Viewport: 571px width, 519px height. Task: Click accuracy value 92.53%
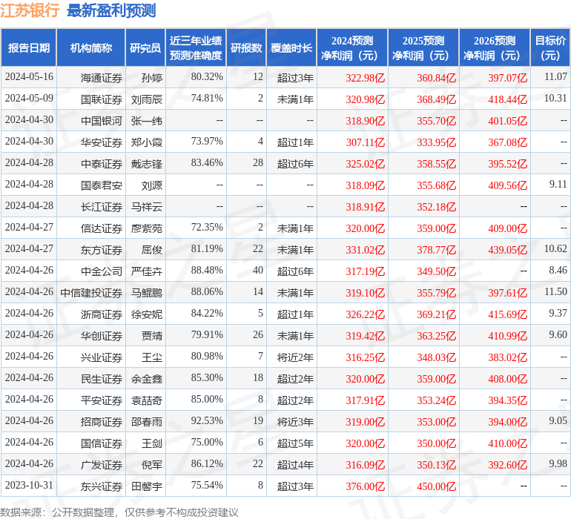(x=207, y=420)
